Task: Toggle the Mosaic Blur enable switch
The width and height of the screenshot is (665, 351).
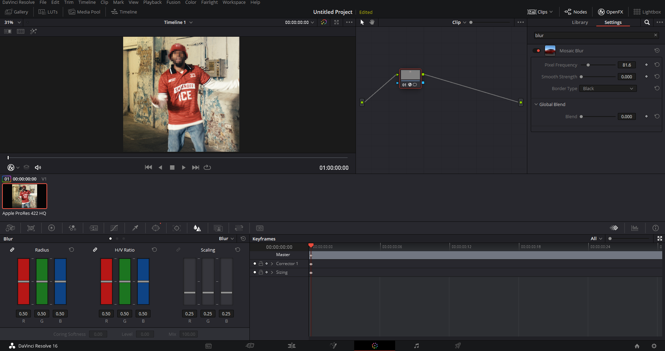Action: tap(537, 50)
